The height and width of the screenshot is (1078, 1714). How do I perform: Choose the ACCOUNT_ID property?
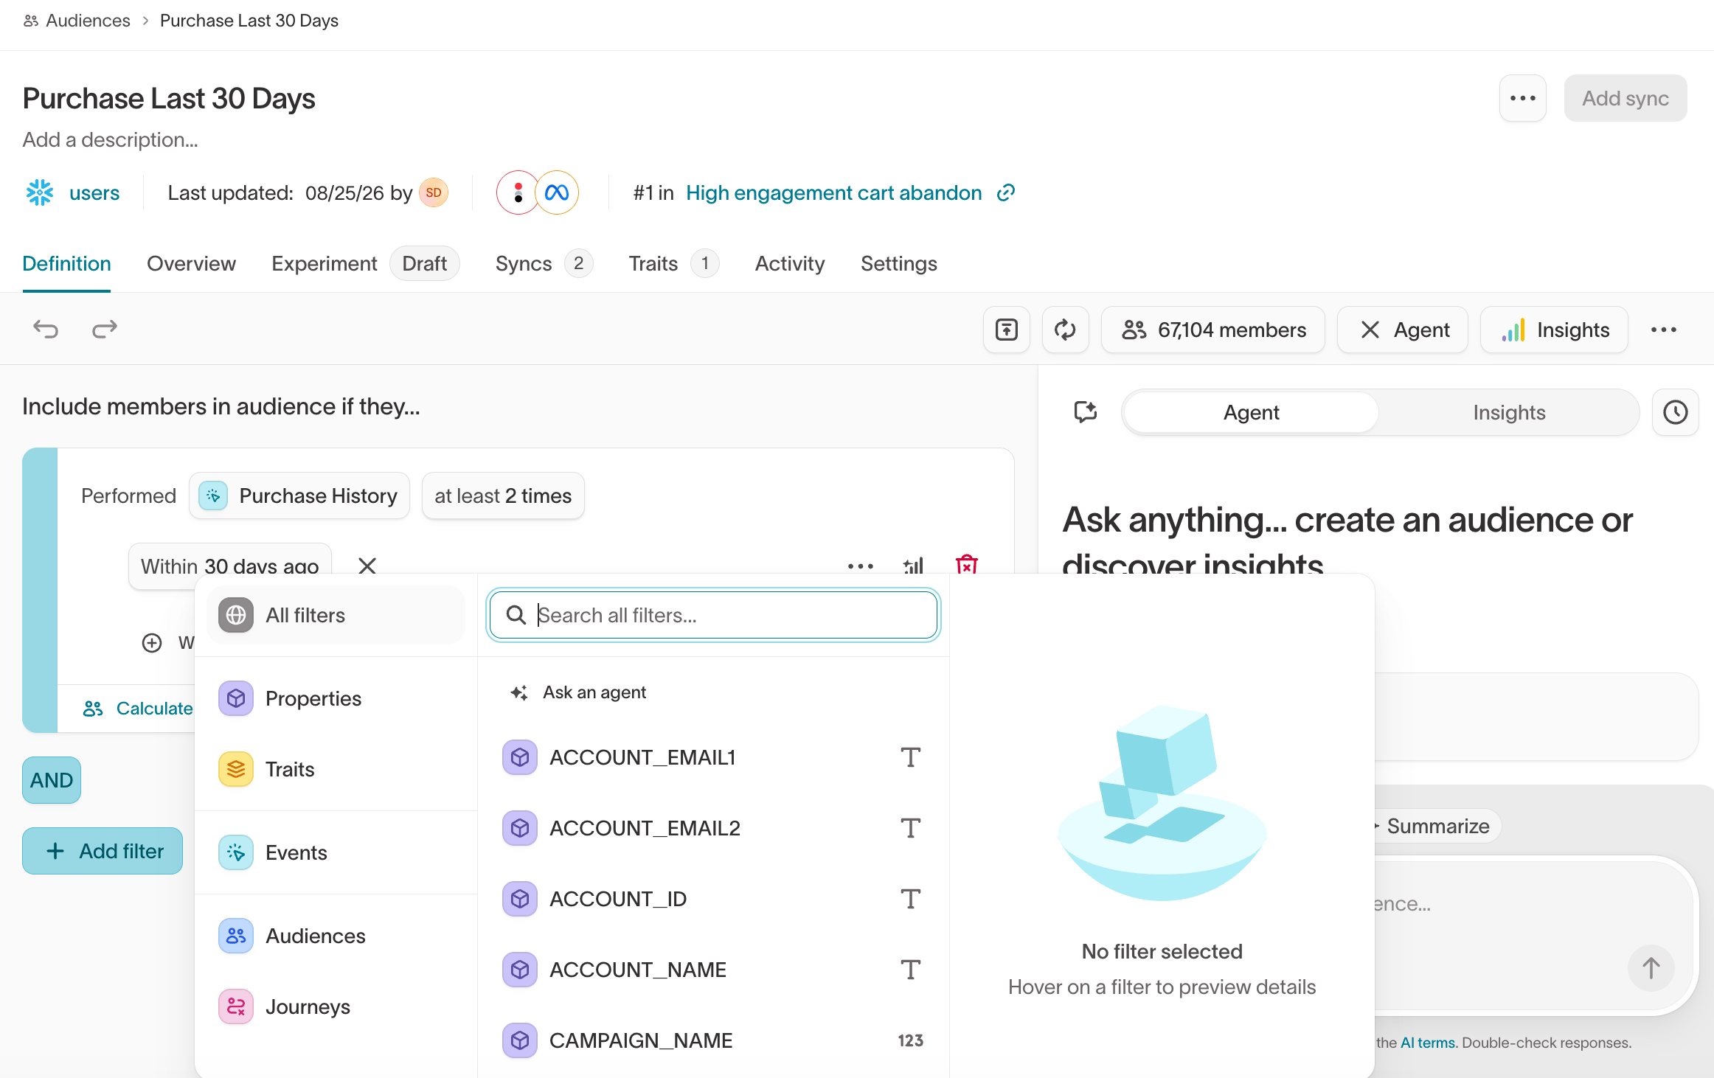[713, 899]
